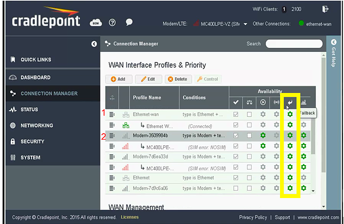Screen dimensions: 344x224
Task: Open the feedback speech bubble icon
Action: pyautogui.click(x=129, y=22)
